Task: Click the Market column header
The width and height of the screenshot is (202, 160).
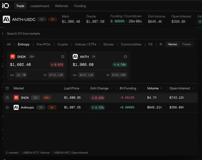Action: point(19,88)
